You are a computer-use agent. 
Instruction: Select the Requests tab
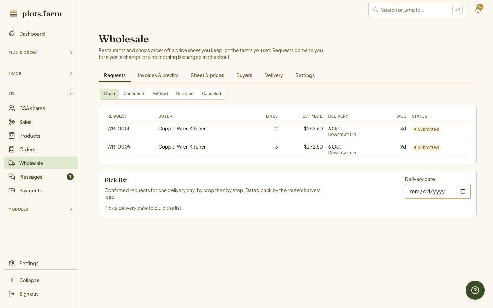(x=115, y=75)
